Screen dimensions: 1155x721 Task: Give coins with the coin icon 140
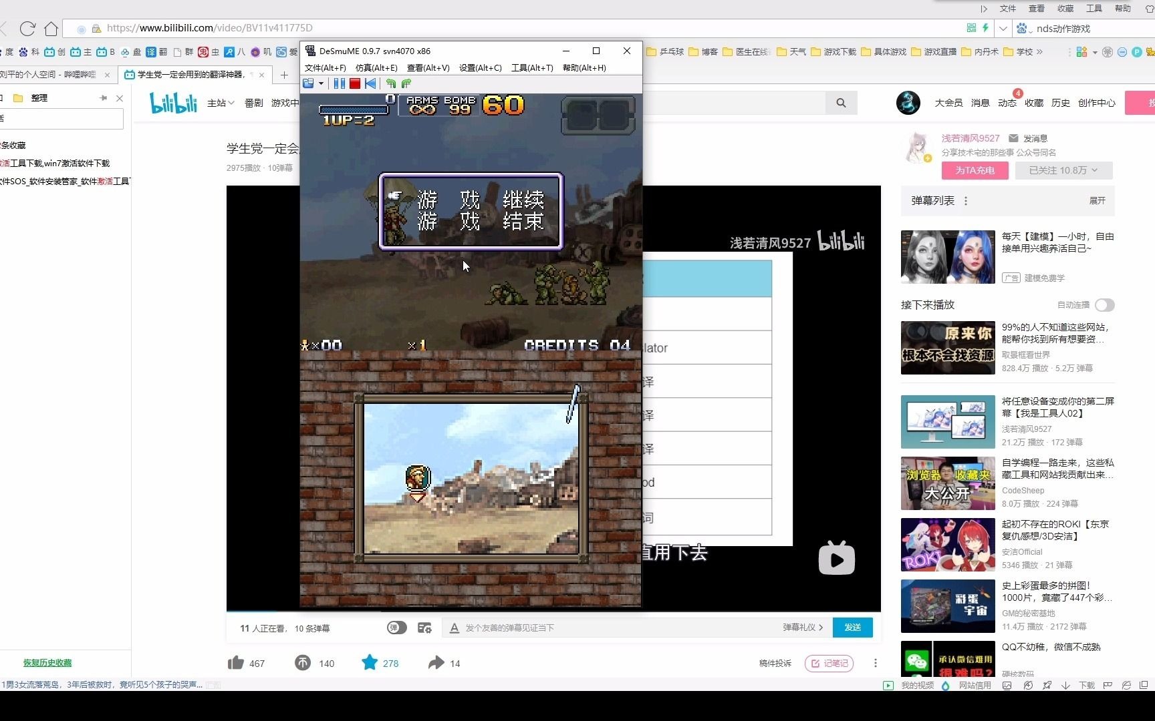click(x=314, y=663)
